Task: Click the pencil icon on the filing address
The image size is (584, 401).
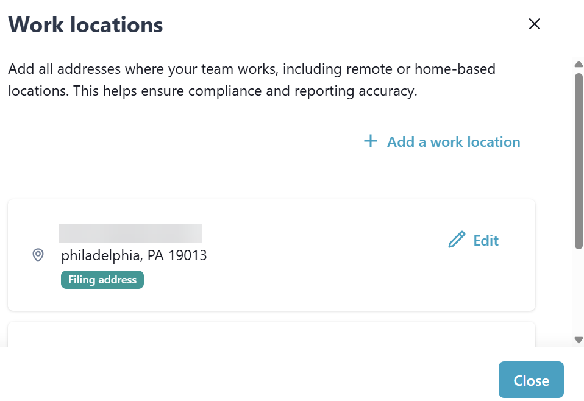Action: pyautogui.click(x=457, y=240)
